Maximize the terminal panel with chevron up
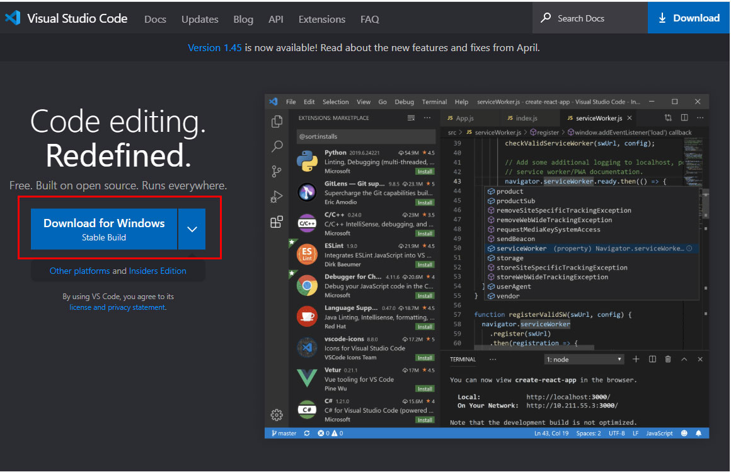731x472 pixels. [x=684, y=359]
